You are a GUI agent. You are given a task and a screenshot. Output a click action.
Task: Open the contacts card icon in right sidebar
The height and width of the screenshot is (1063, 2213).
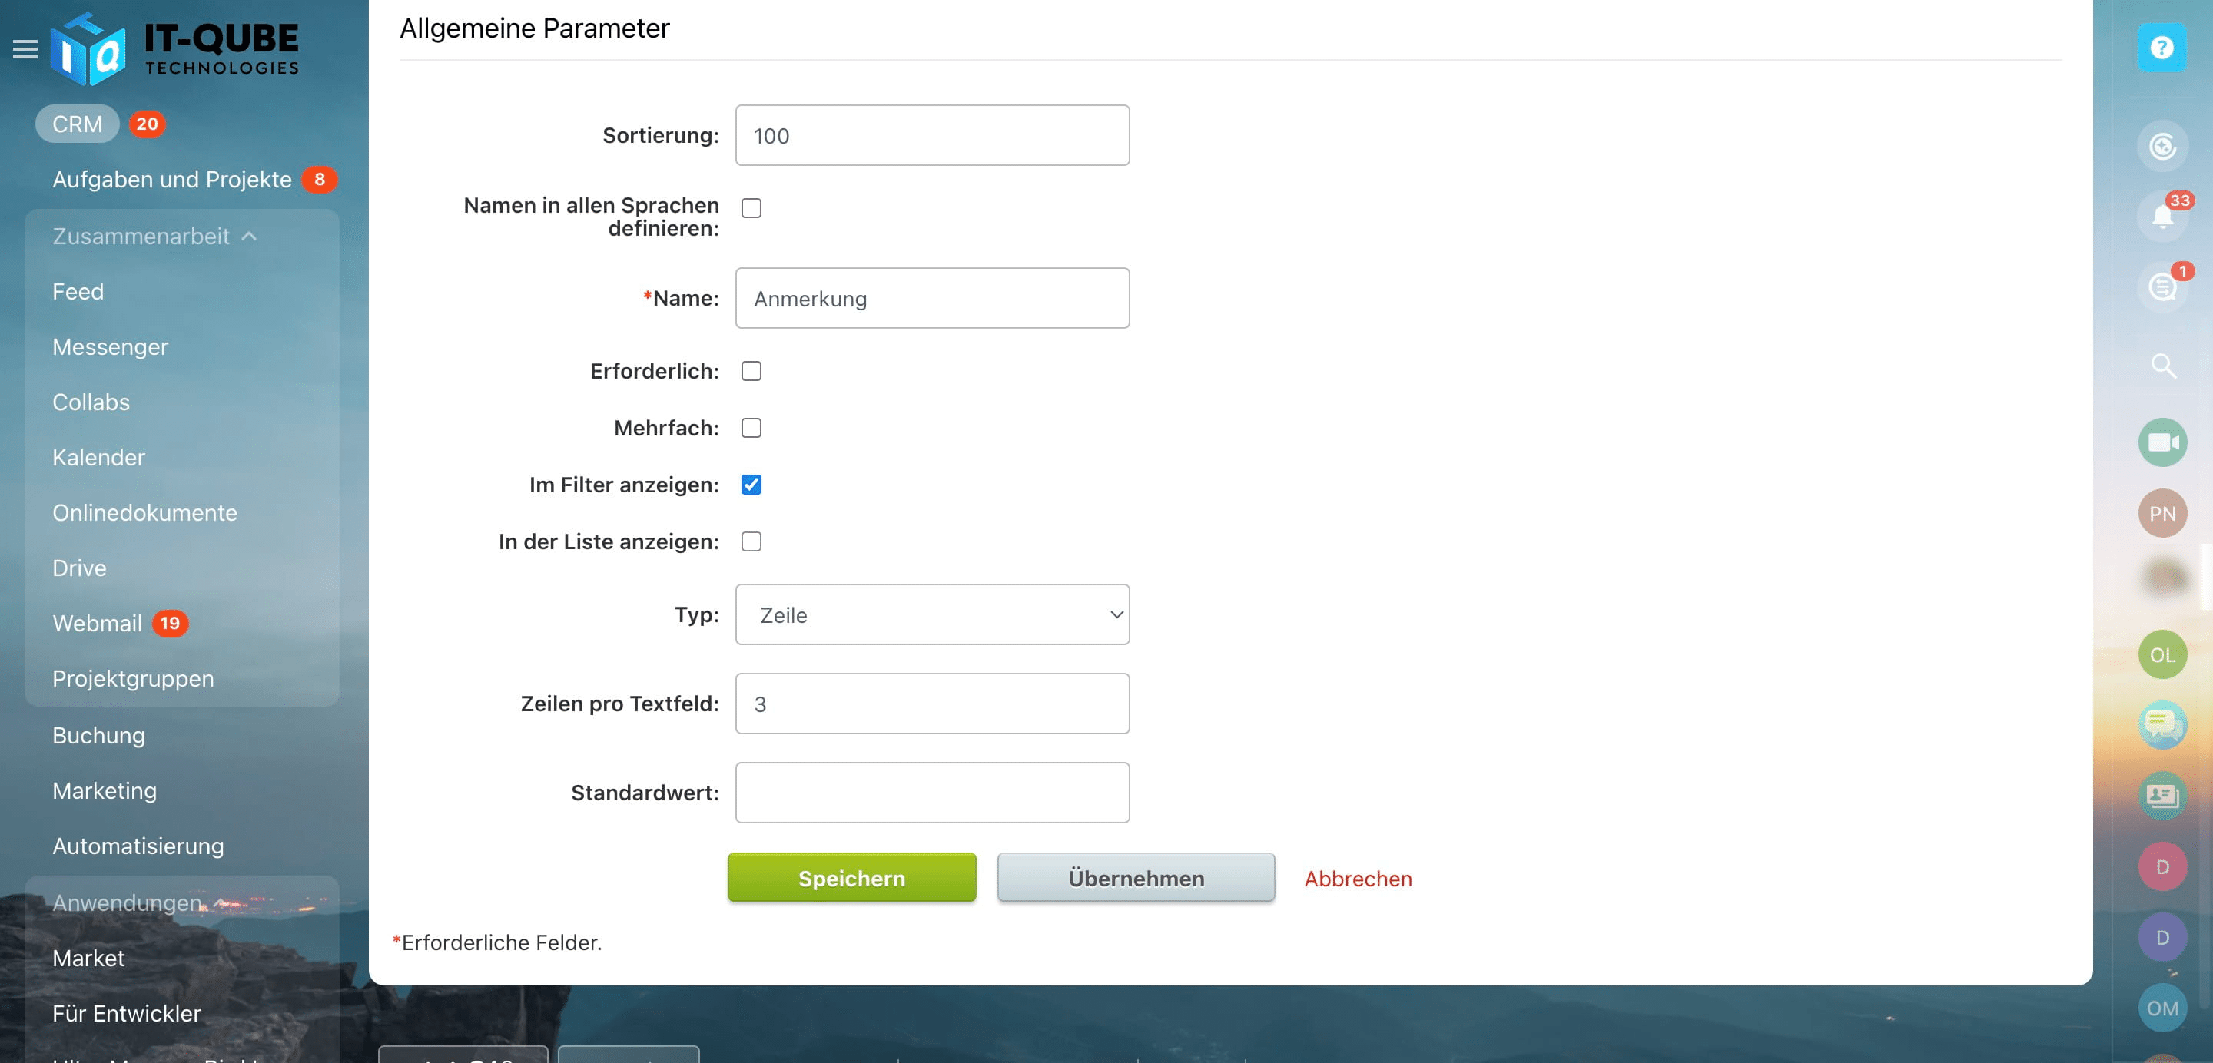pyautogui.click(x=2162, y=796)
